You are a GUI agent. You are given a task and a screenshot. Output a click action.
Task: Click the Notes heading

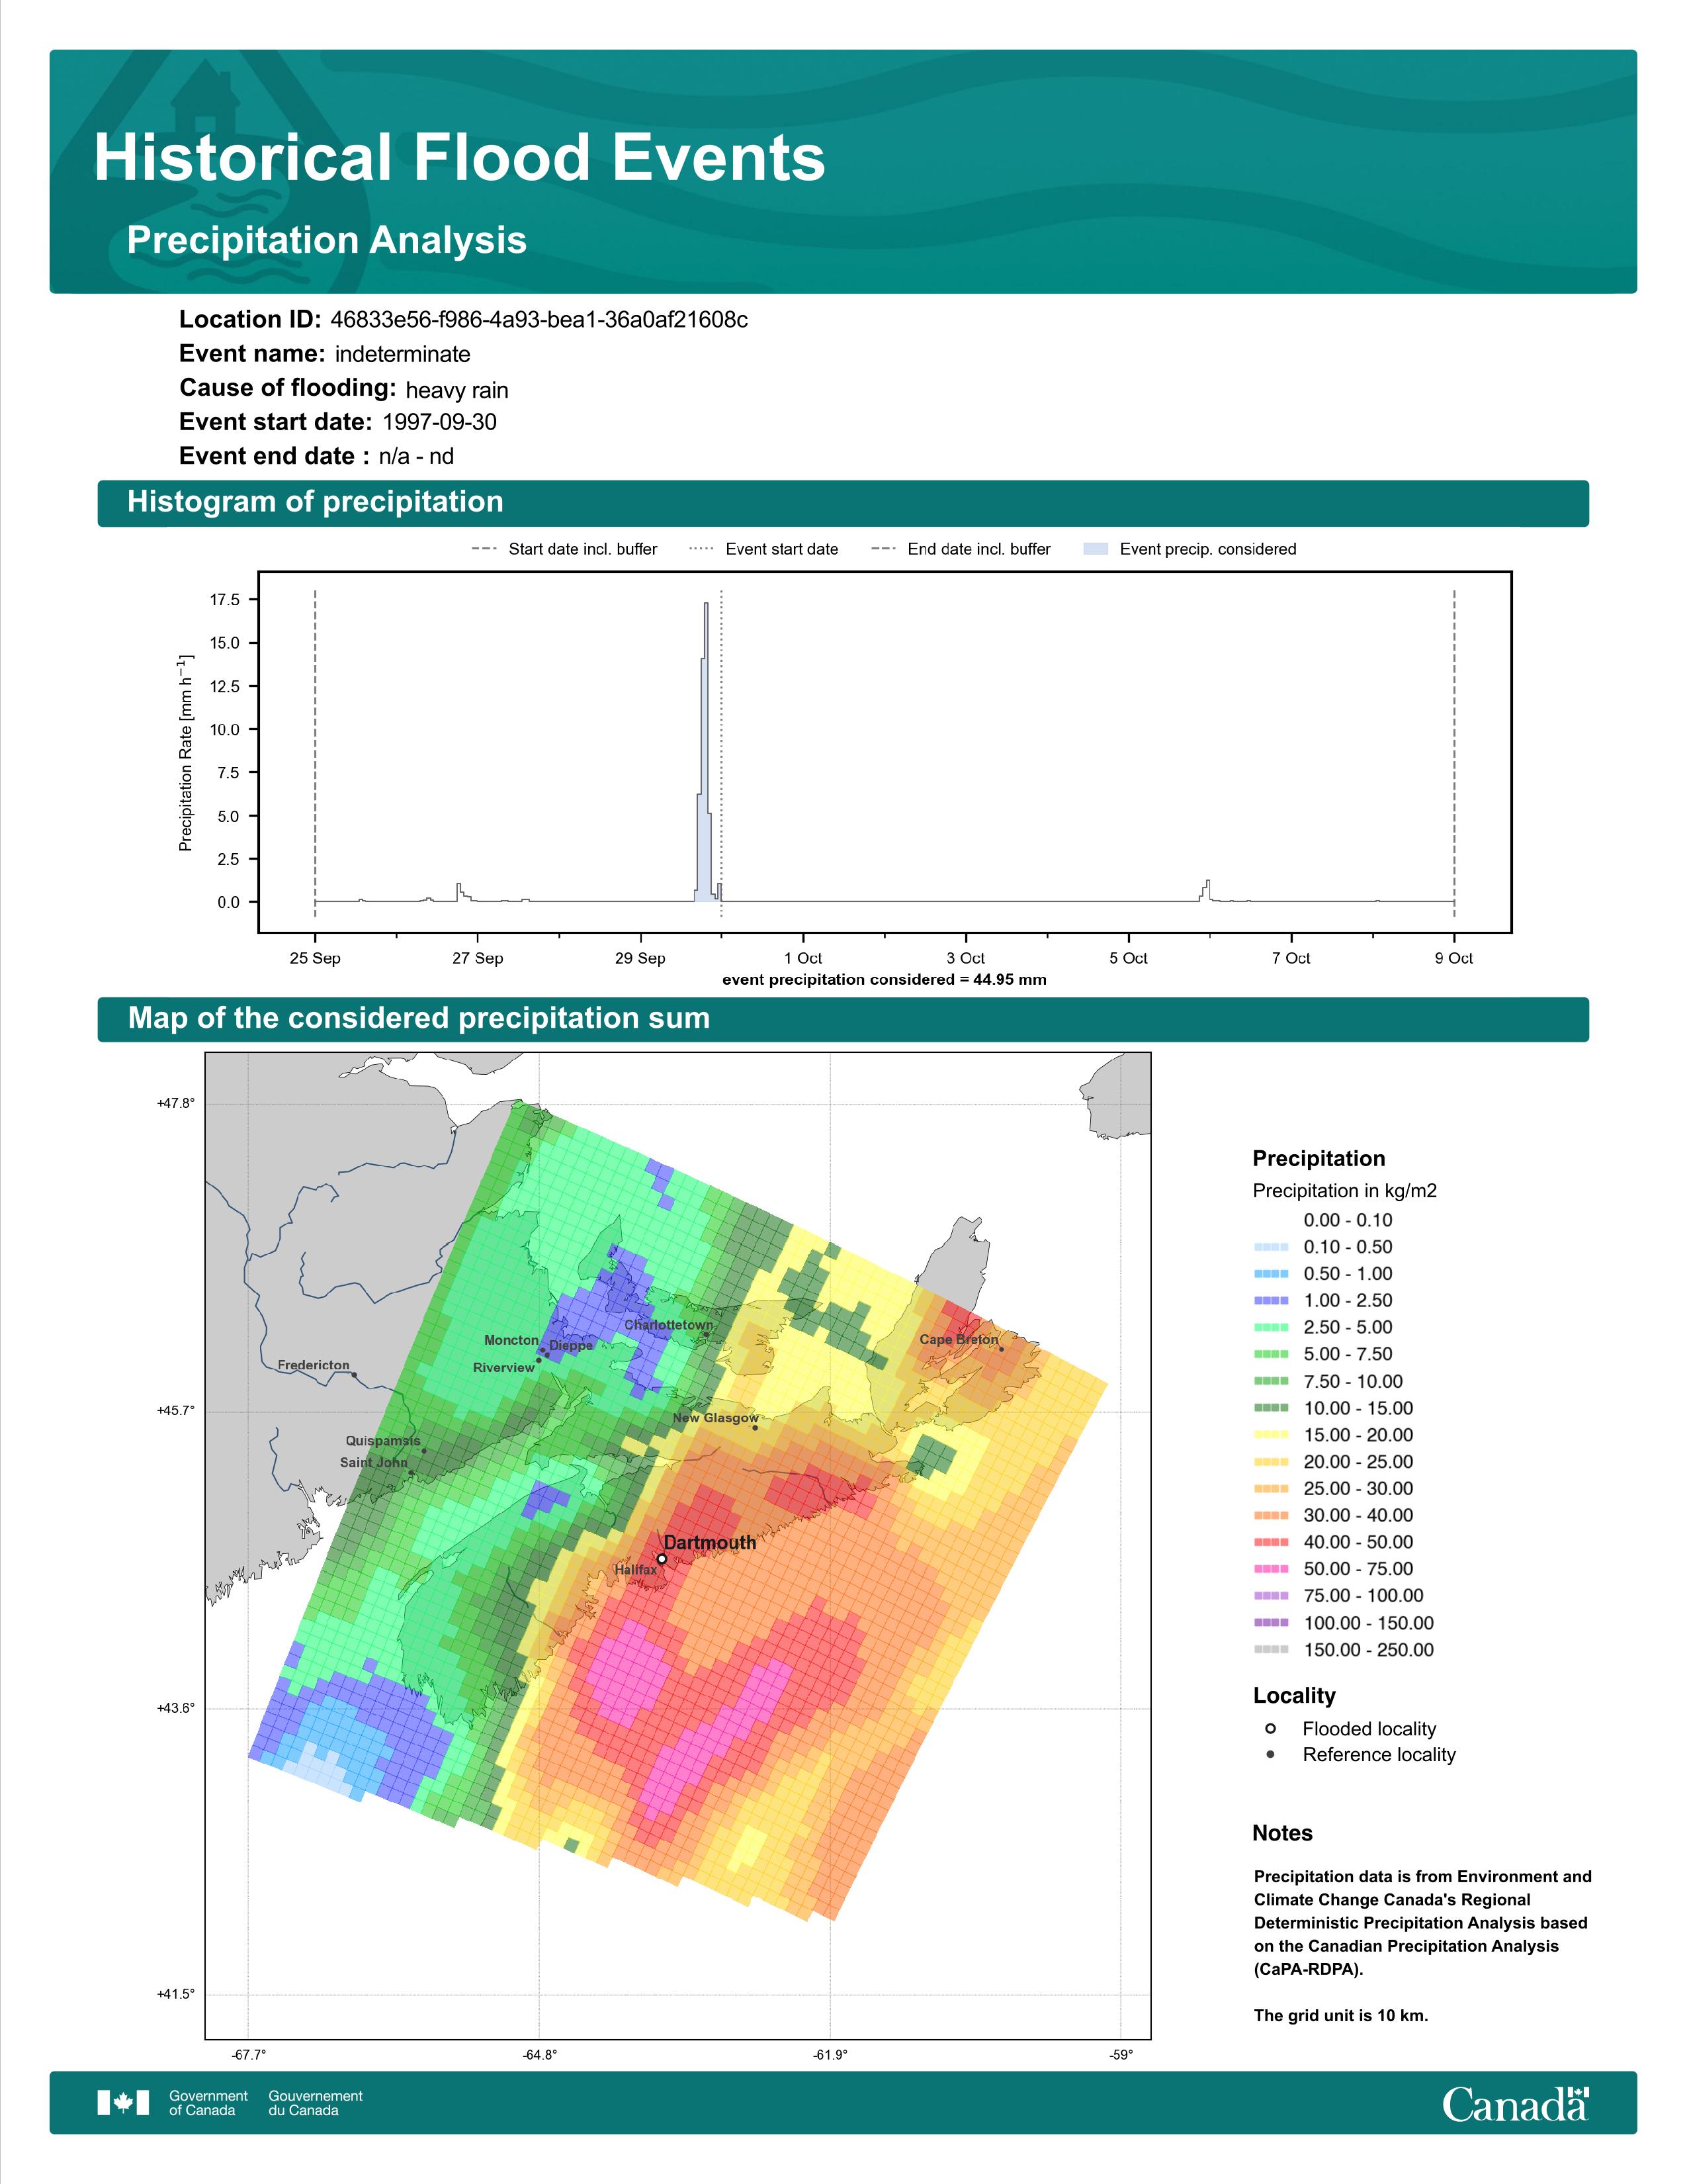[1282, 1833]
